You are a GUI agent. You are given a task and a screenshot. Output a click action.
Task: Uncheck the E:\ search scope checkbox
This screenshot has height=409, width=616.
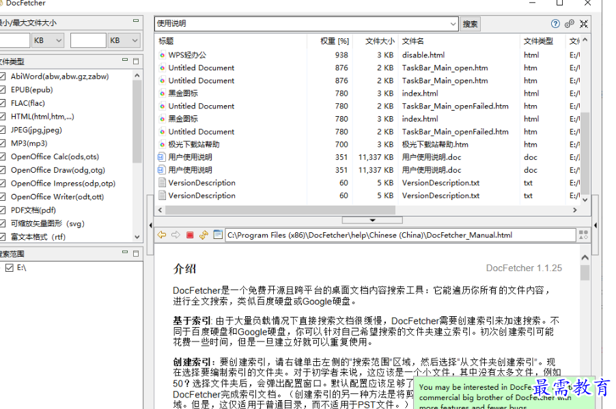click(x=9, y=268)
